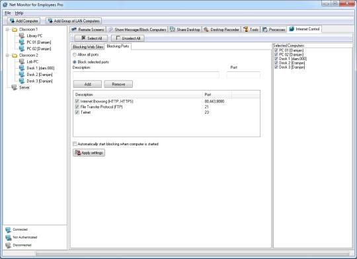The height and width of the screenshot is (259, 357).
Task: Click the Library PC computer icon
Action: pos(22,36)
